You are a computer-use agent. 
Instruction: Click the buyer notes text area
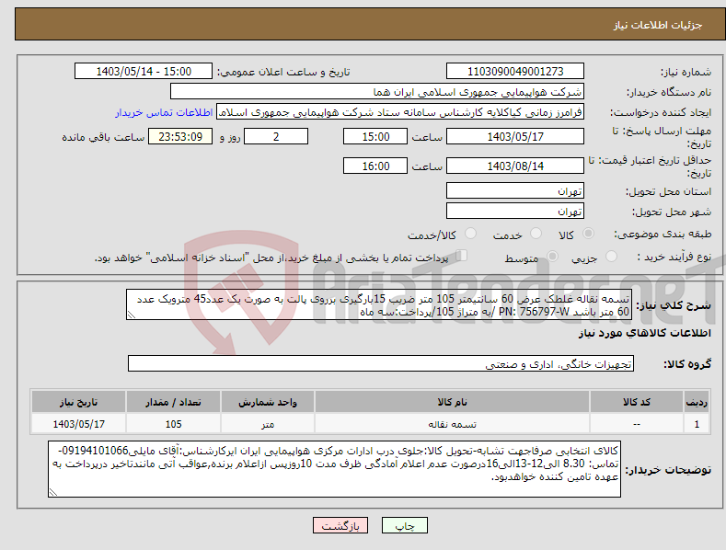click(x=334, y=469)
